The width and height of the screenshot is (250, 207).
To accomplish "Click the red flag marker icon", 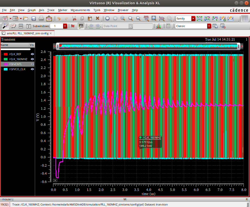I will pos(73,26).
